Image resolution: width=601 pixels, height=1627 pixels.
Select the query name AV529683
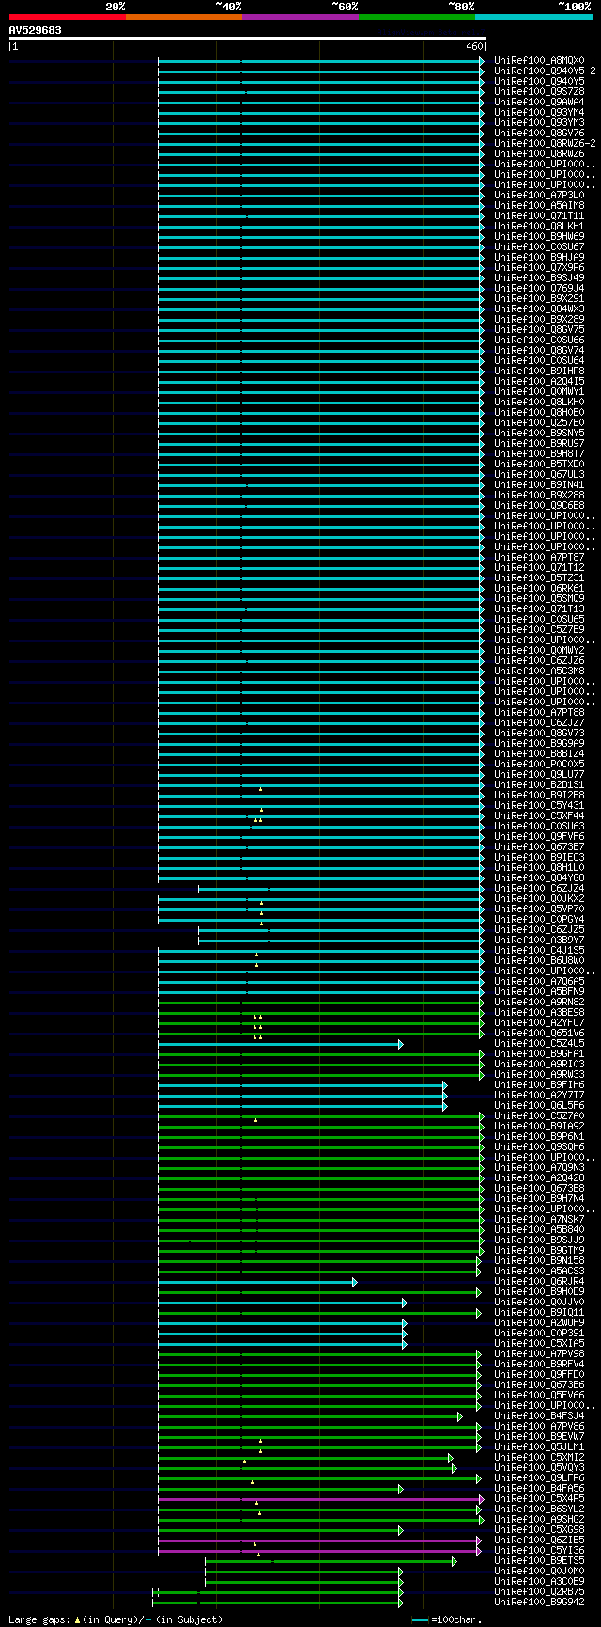36,30
